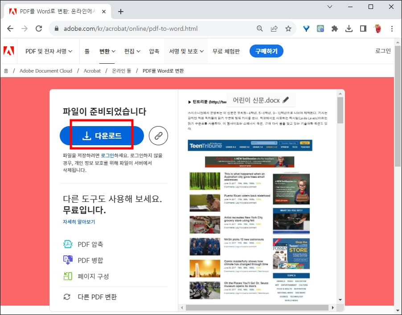The width and height of the screenshot is (402, 315).
Task: Select the PDF 압축 tool icon
Action: coord(68,244)
